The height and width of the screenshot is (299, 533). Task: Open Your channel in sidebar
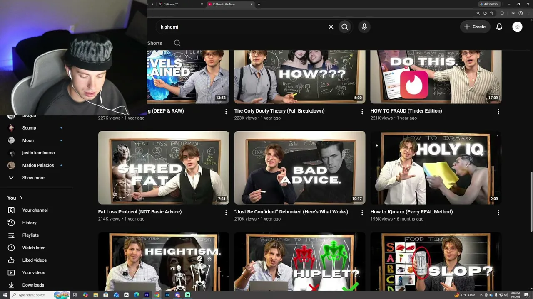point(35,211)
